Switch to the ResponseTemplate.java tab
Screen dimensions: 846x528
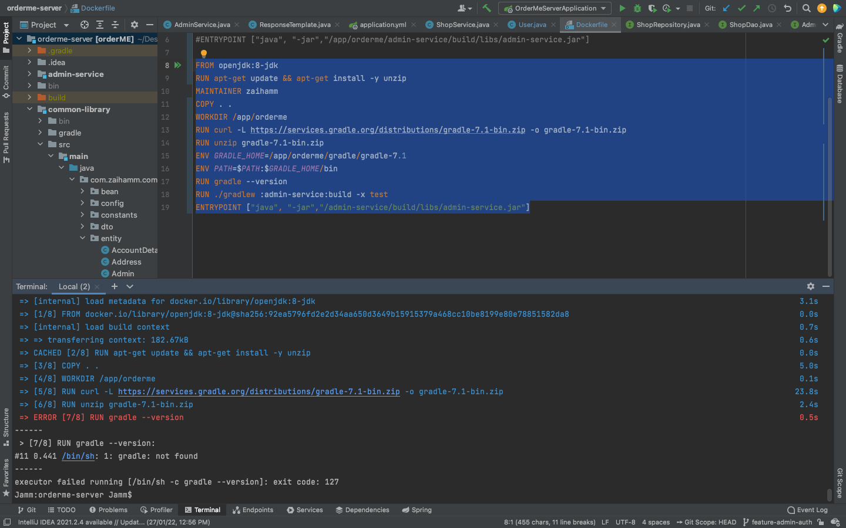click(294, 25)
